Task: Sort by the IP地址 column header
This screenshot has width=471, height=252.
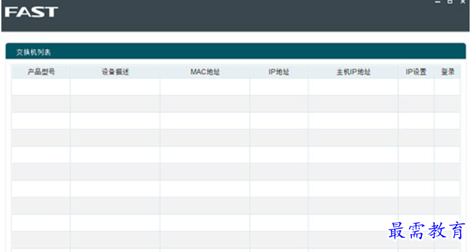Action: pos(279,72)
